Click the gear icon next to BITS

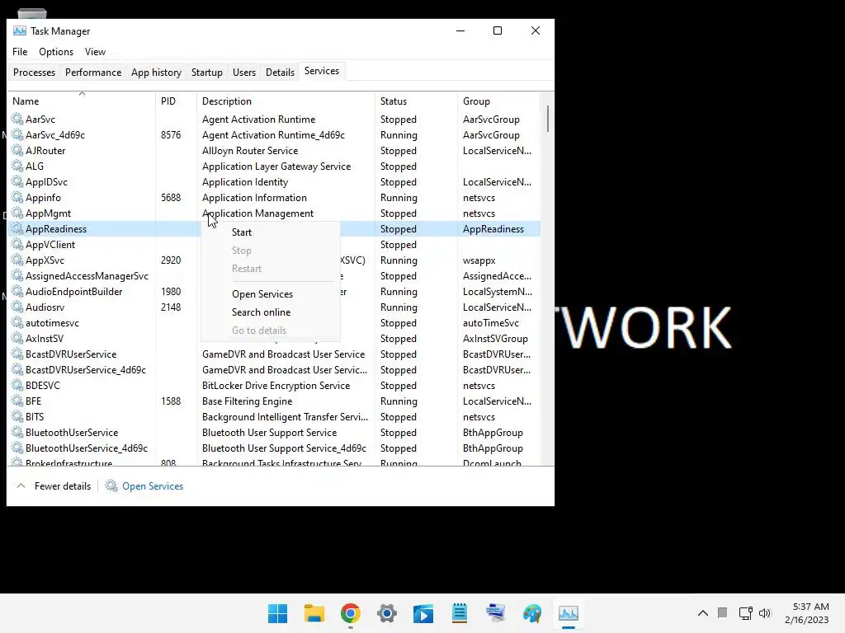17,416
